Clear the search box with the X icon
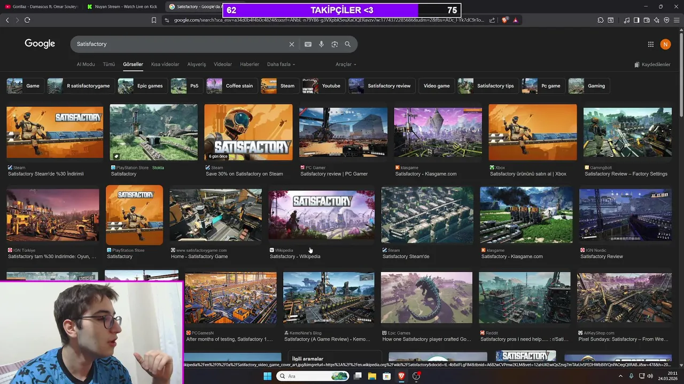684x384 pixels. tap(291, 44)
